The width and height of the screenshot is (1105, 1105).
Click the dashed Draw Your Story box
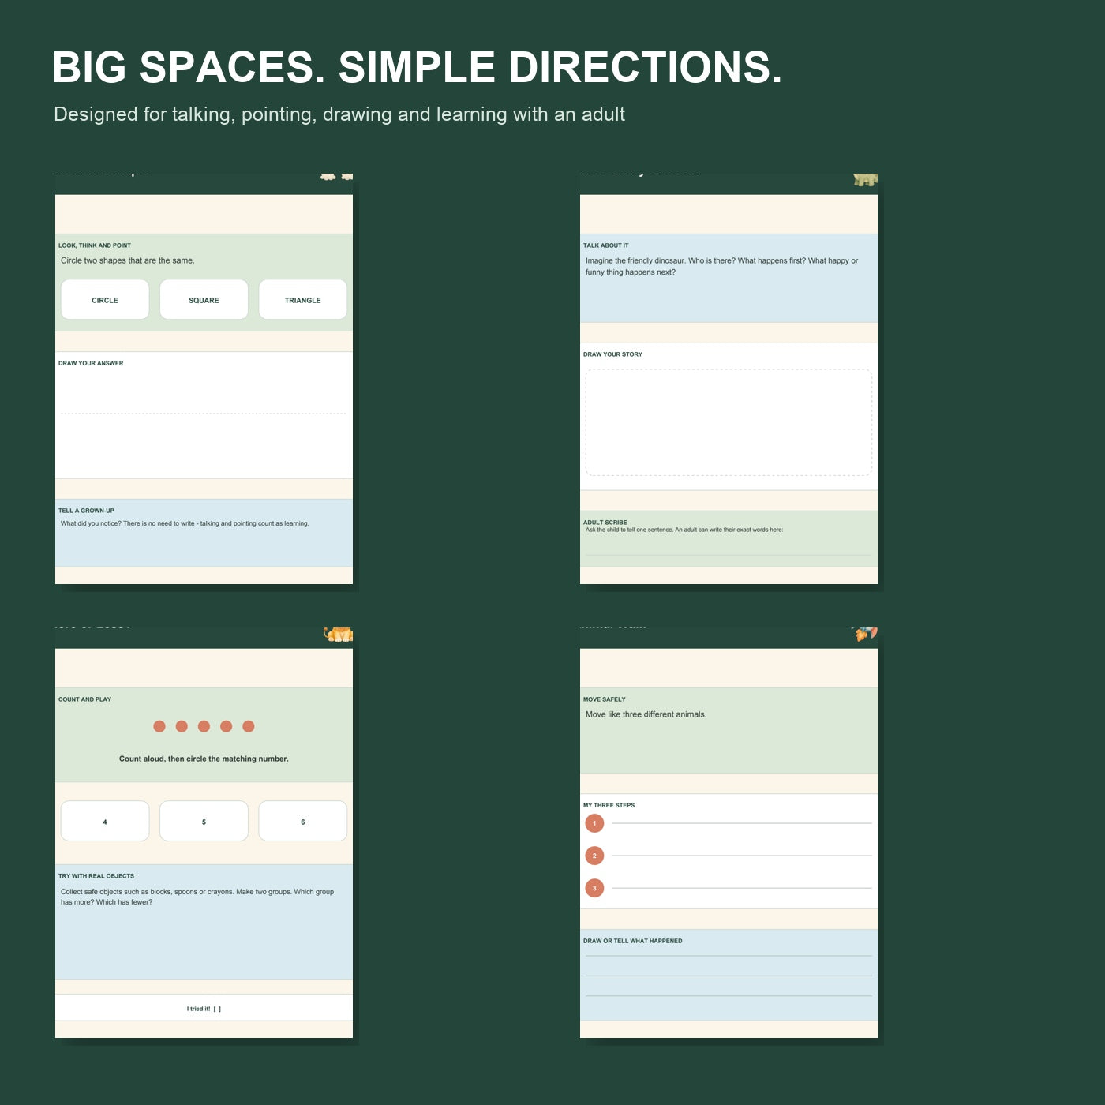729,422
